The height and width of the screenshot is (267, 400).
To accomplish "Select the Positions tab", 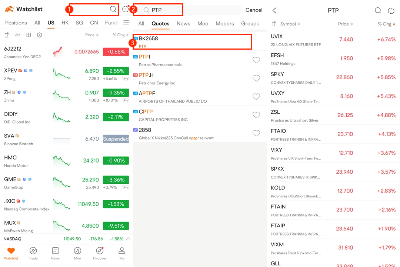I will click(16, 23).
